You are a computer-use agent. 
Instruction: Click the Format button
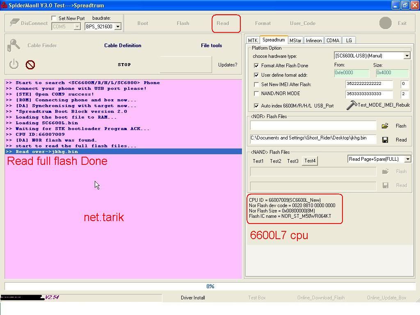pos(263,23)
